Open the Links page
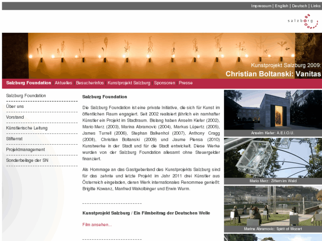Image resolution: width=322 pixels, height=241 pixels. tap(315, 6)
